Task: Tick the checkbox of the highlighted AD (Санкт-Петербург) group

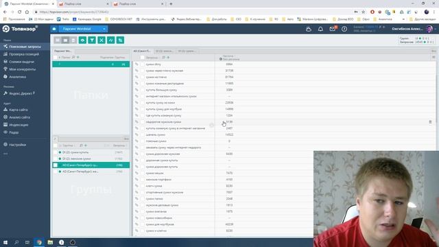Action: tap(56, 165)
